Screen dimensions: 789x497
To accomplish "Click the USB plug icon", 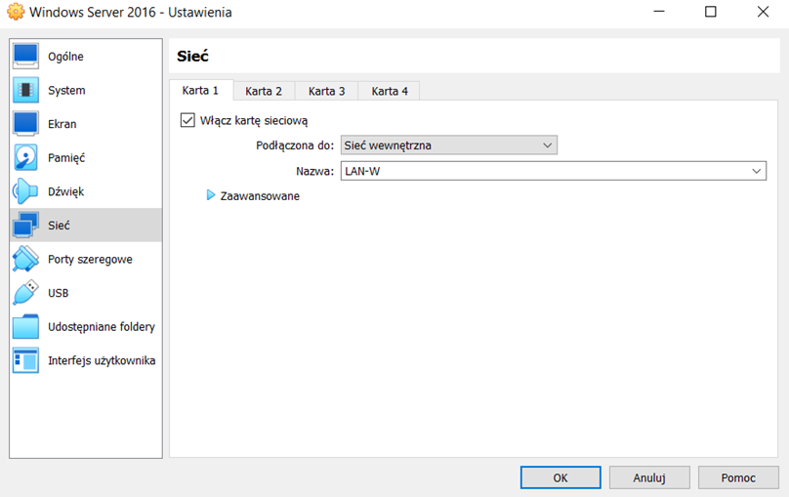I will 25,293.
